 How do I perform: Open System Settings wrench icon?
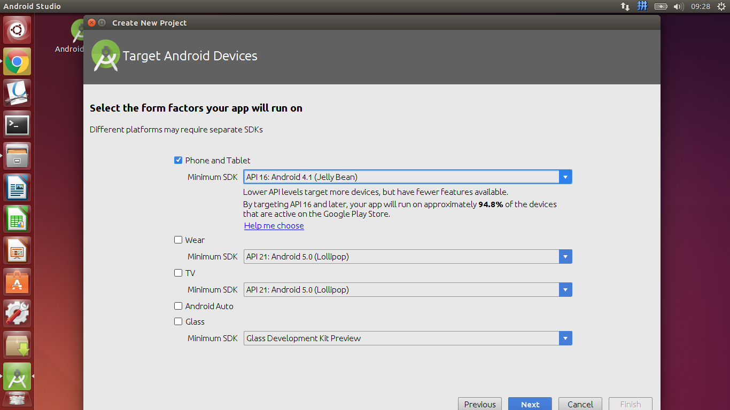17,314
